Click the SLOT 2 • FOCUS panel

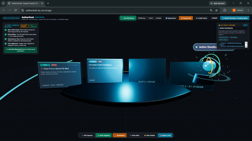click(x=147, y=71)
